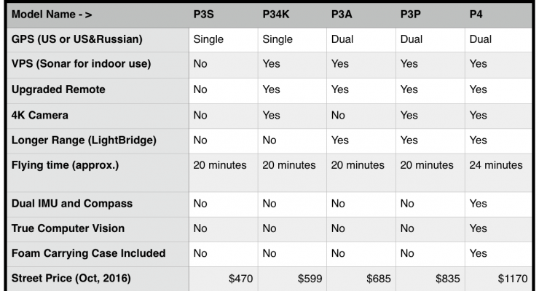Click the Model Name header cell
Image resolution: width=539 pixels, height=291 pixels.
[52, 15]
